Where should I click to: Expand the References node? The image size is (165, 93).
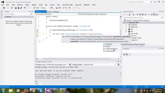tap(126, 27)
